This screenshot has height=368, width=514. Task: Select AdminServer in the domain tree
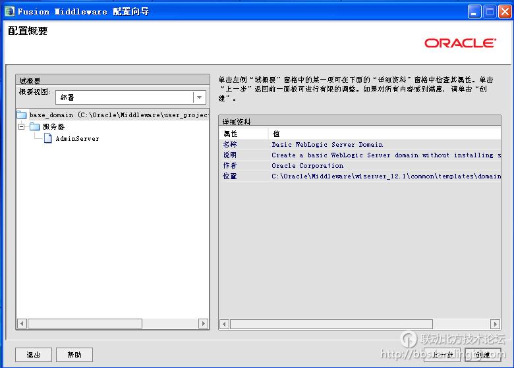click(77, 139)
